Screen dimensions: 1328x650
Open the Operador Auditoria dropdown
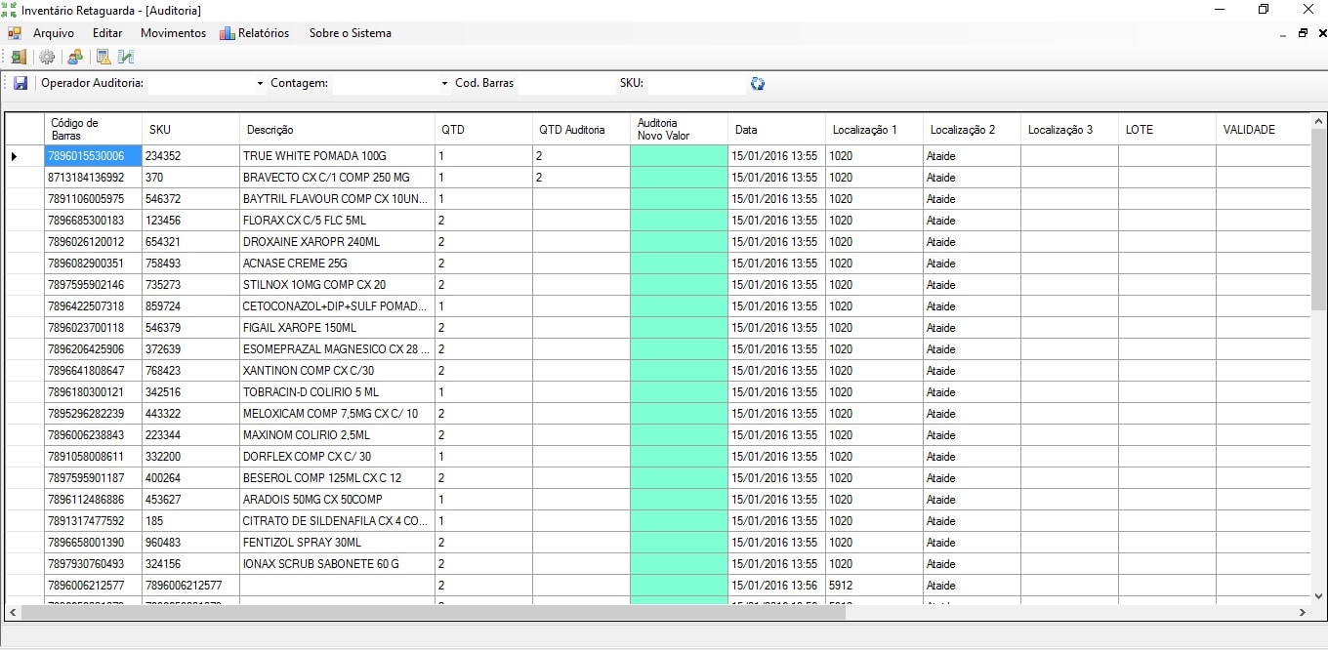260,84
